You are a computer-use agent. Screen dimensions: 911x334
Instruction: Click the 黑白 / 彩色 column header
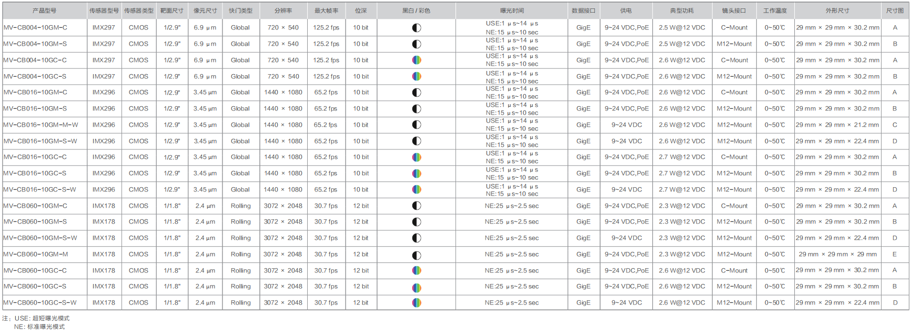(x=416, y=11)
